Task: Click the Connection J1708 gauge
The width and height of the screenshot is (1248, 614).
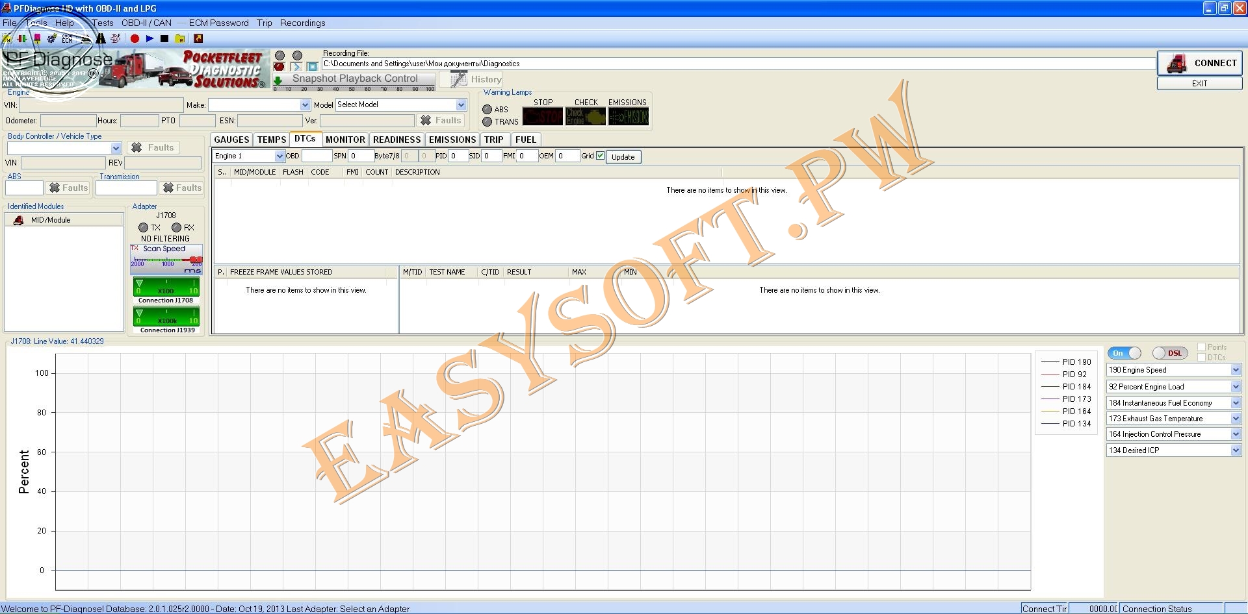Action: pos(166,287)
